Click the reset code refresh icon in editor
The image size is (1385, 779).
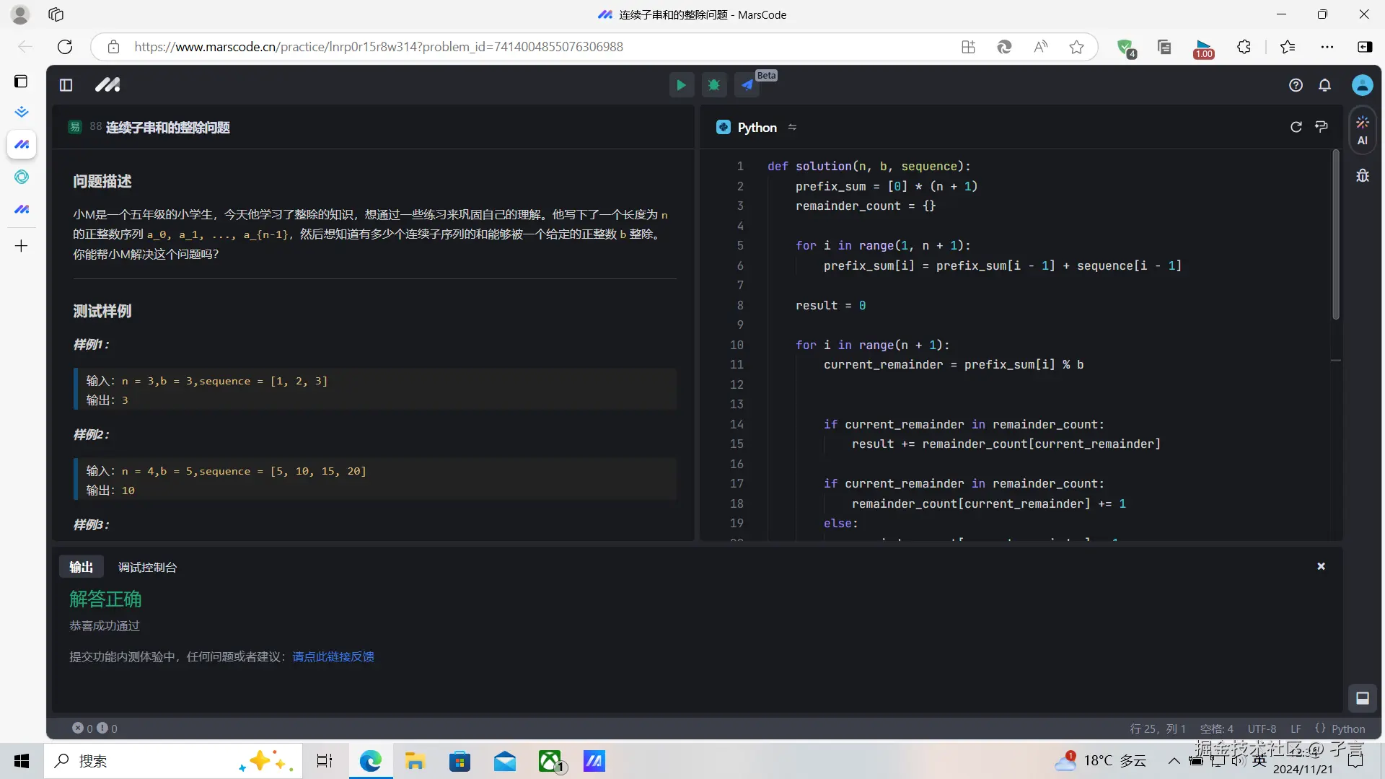[1296, 127]
